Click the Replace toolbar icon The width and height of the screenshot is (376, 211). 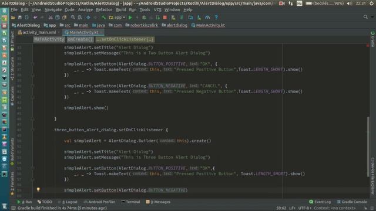coord(80,17)
